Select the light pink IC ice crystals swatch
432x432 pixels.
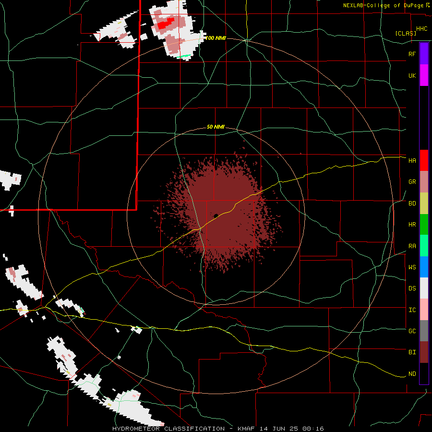[x=424, y=310]
